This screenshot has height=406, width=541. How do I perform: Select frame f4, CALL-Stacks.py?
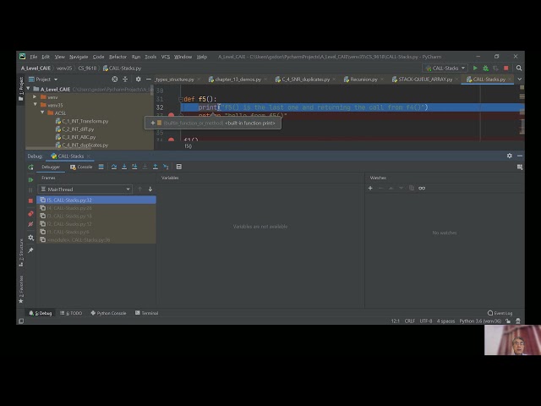(96, 208)
